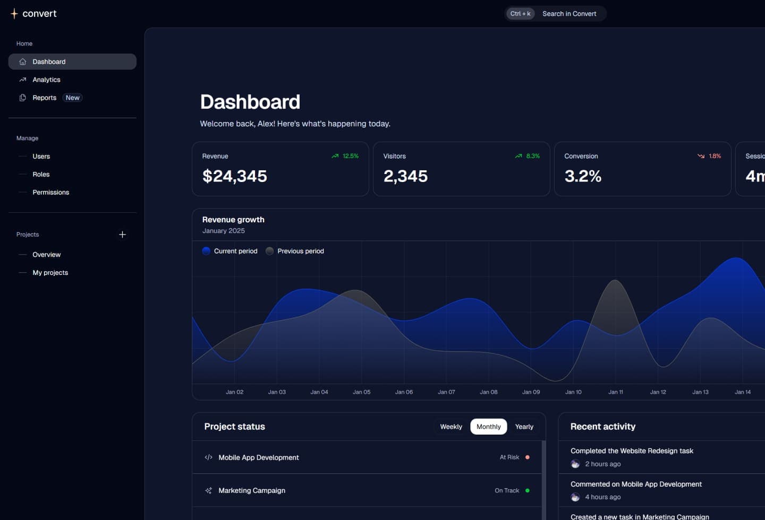Click the green On Track status dot

[x=528, y=490]
